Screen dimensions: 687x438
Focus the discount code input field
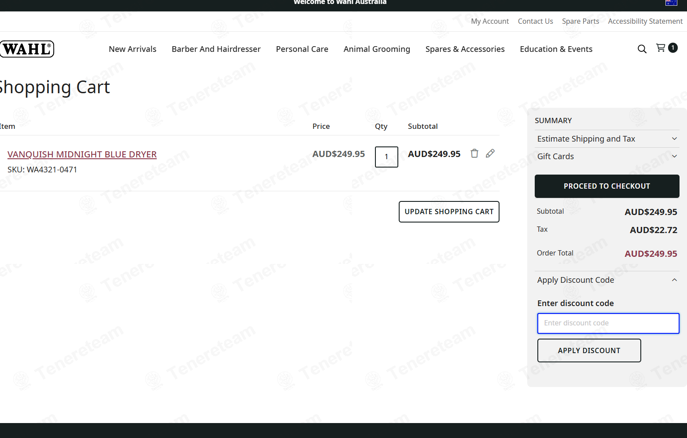tap(608, 323)
